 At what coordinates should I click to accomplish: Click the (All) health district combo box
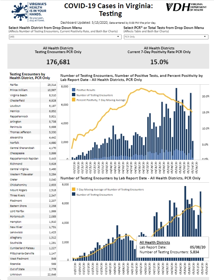(65, 37)
